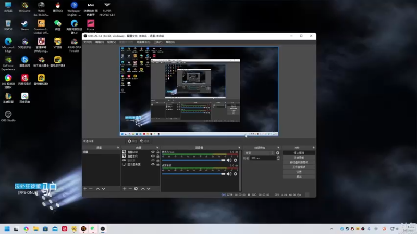Pop out the Scenes (场景) dock
The height and width of the screenshot is (234, 417).
point(118,148)
